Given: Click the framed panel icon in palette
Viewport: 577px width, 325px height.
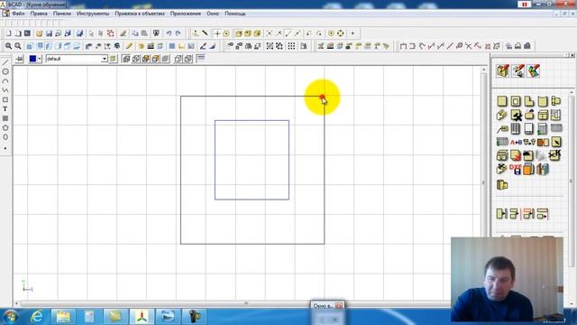Looking at the screenshot, I should coord(516,101).
